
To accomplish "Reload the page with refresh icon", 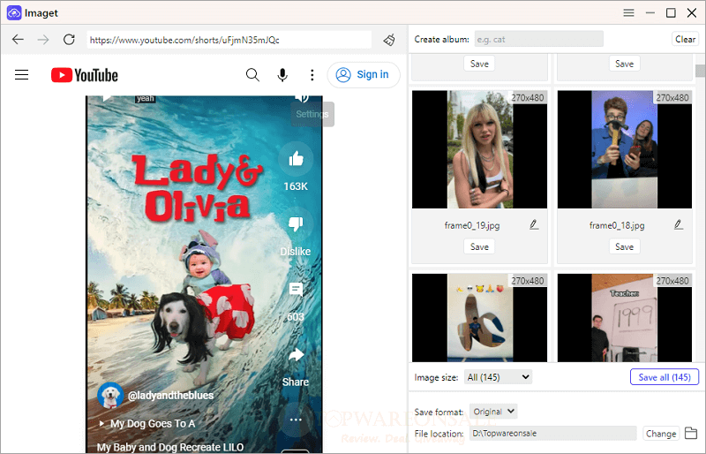I will (69, 40).
